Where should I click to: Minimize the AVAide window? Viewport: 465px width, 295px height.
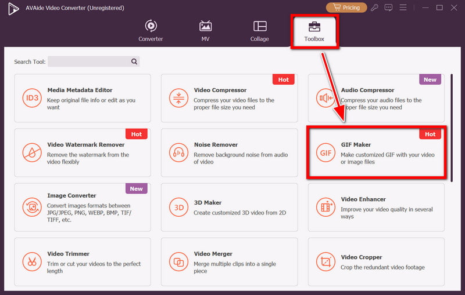click(425, 8)
